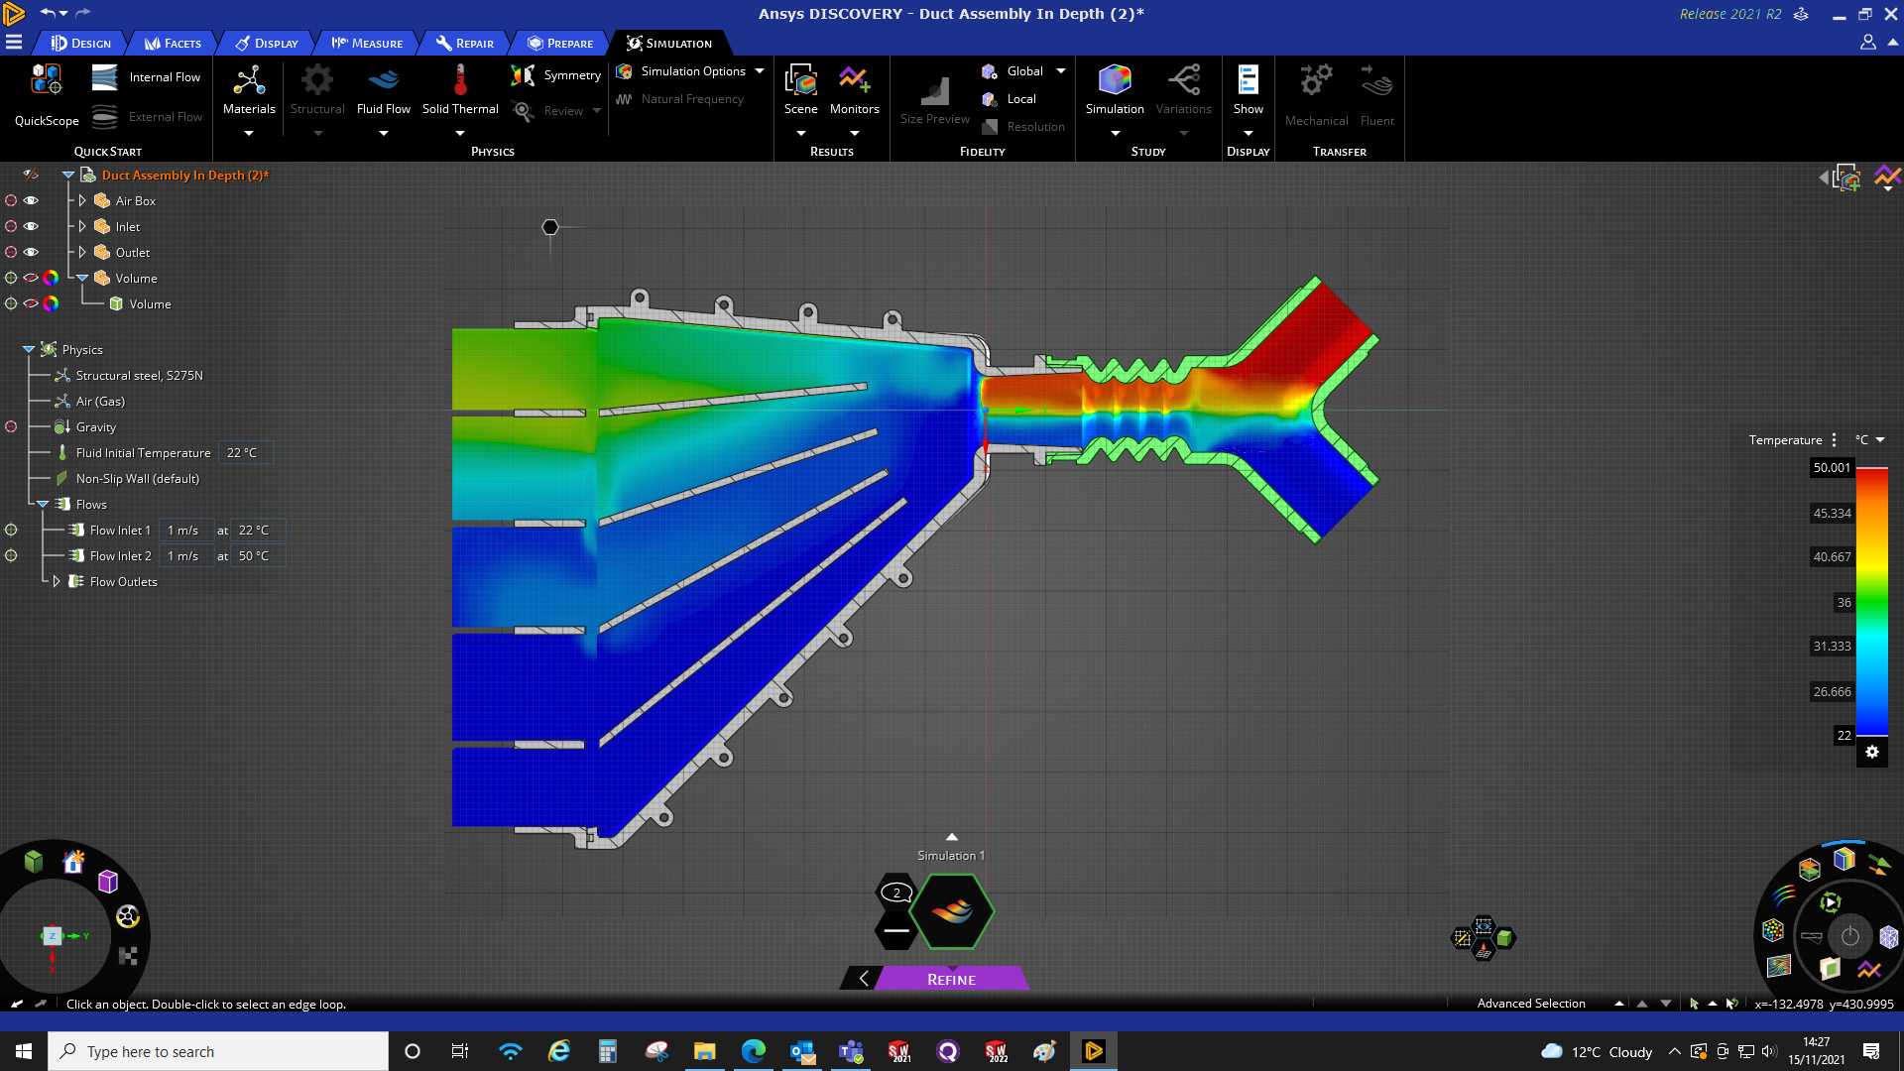Expand the Simulation 1 up arrow
The width and height of the screenshot is (1904, 1071).
click(x=951, y=837)
